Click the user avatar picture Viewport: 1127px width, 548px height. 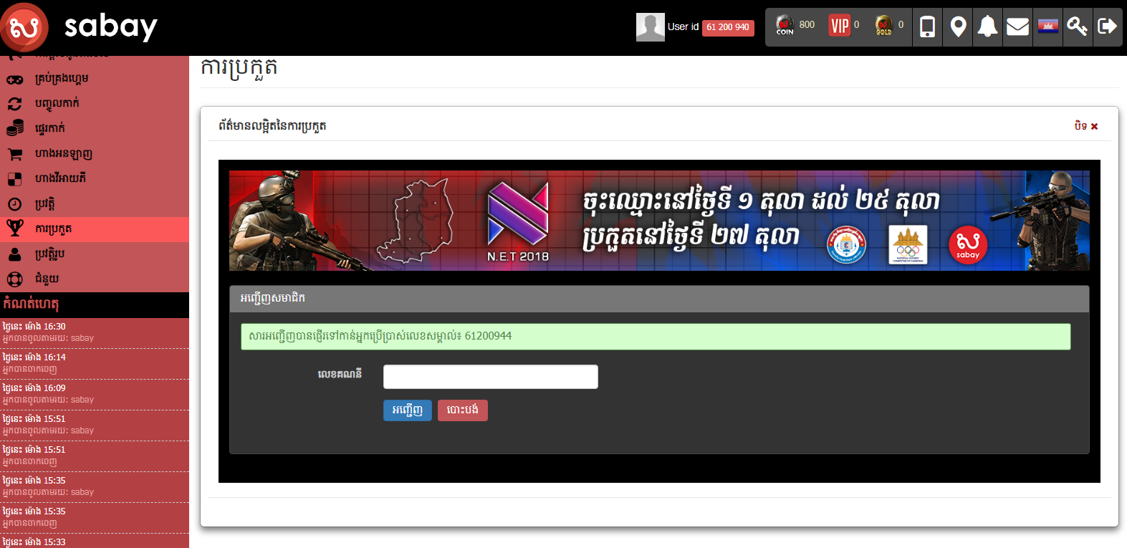click(x=650, y=27)
